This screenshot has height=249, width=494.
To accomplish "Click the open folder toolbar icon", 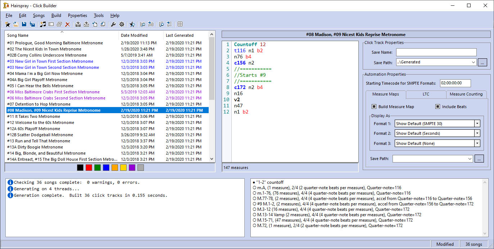I will (16, 24).
